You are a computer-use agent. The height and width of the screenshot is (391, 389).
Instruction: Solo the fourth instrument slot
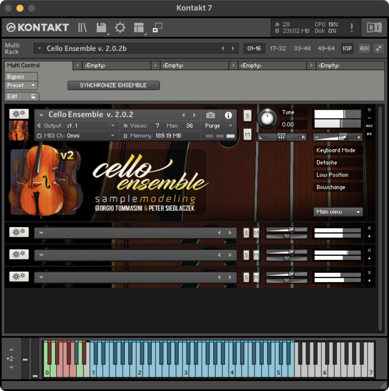click(x=246, y=277)
